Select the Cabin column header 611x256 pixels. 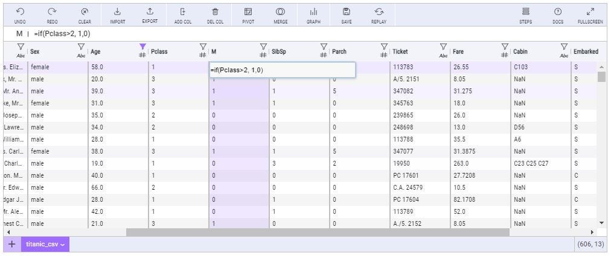pyautogui.click(x=520, y=51)
